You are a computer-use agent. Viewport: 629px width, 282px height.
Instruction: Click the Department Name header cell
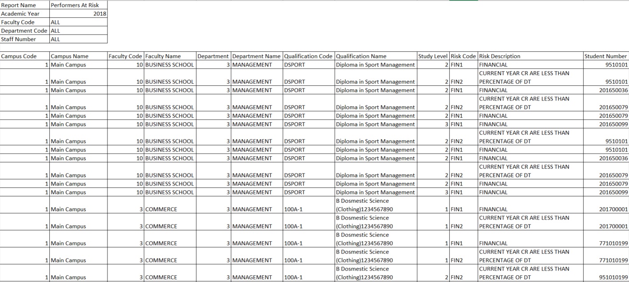coord(256,56)
